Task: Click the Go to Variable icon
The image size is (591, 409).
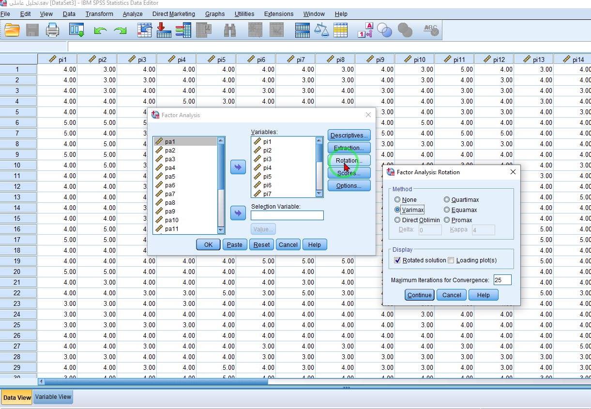Action: [164, 30]
